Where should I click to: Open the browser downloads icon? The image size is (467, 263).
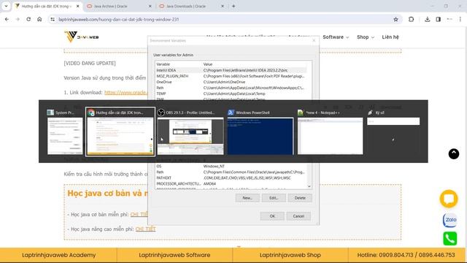tap(427, 19)
